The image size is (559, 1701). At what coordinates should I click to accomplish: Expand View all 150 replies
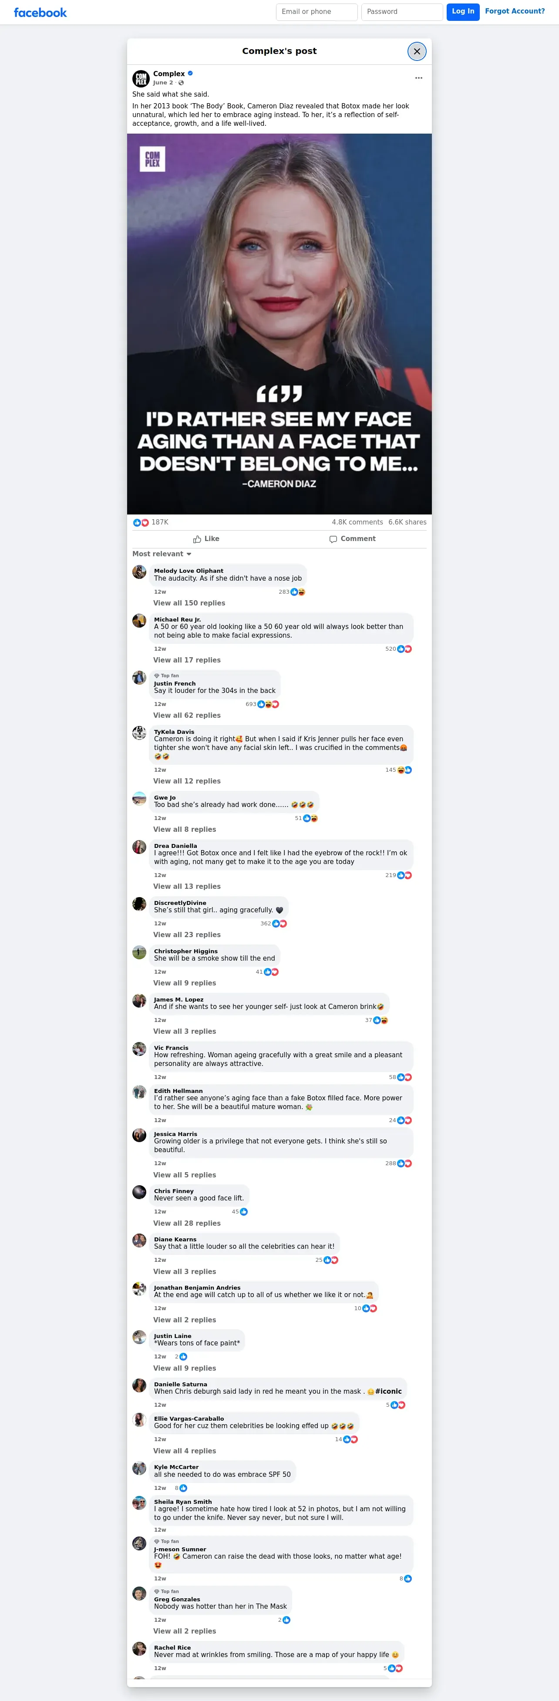189,603
